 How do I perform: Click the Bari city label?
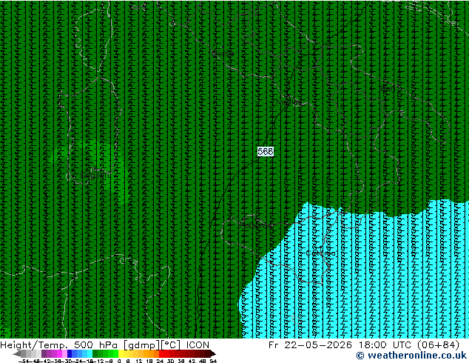pyautogui.click(x=388, y=89)
